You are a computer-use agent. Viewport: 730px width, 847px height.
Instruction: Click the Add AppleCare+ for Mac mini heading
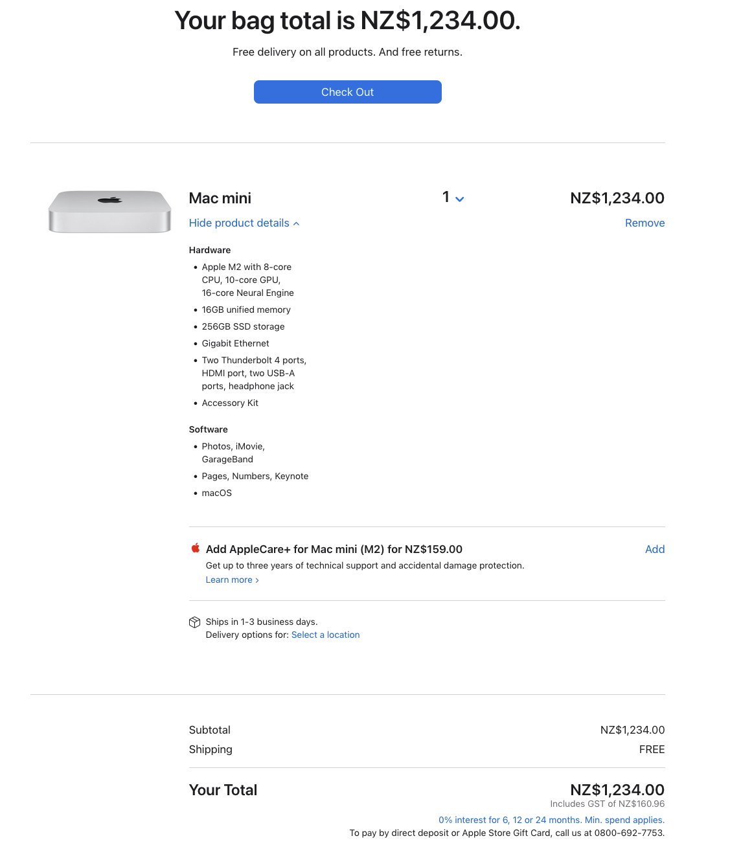334,549
